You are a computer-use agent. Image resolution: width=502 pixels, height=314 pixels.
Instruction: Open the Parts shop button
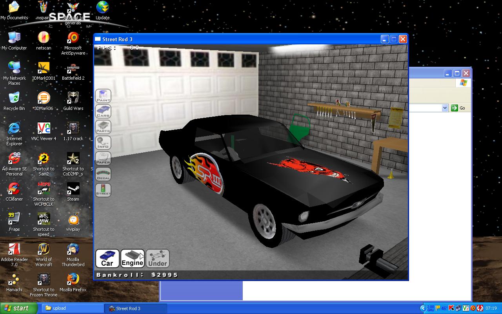click(103, 127)
